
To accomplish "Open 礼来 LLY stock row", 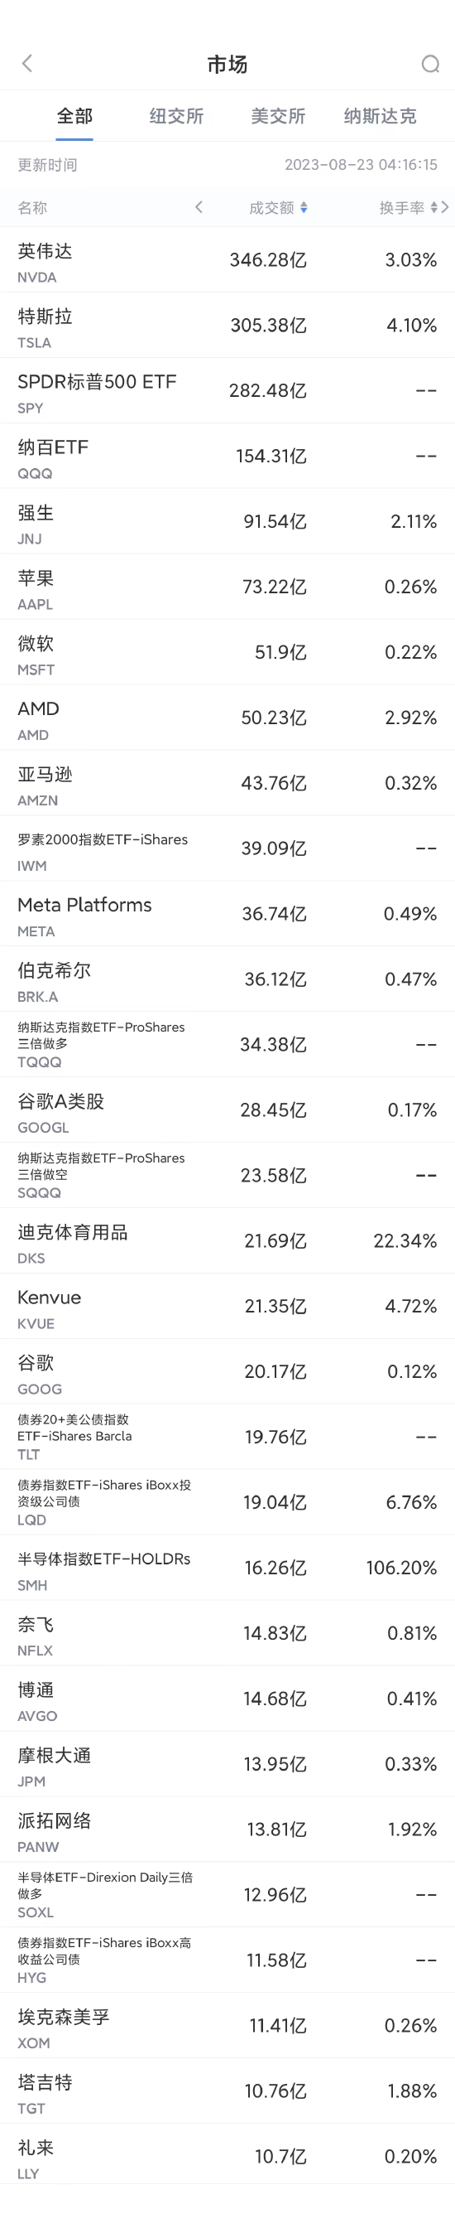I will pyautogui.click(x=227, y=2156).
